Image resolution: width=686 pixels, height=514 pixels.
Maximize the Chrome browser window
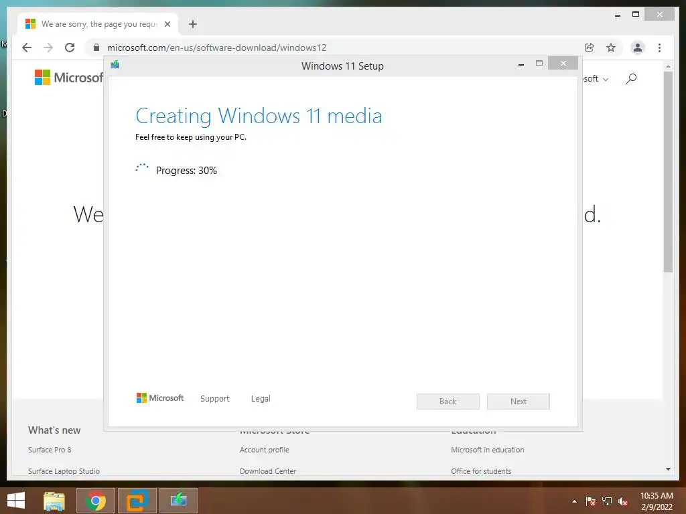(636, 15)
